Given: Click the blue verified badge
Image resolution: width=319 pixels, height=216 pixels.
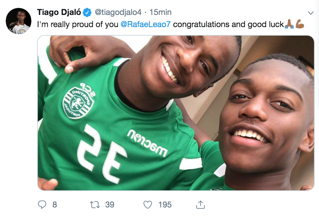Looking at the screenshot, I should (87, 12).
